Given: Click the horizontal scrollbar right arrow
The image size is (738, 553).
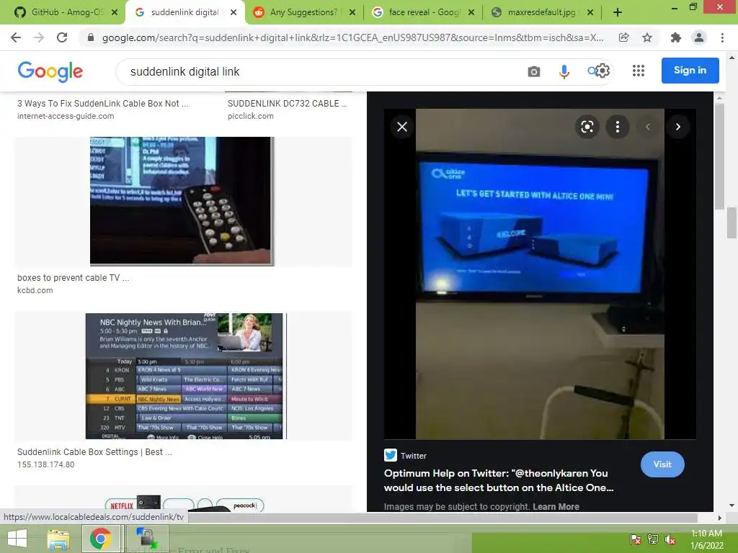Looking at the screenshot, I should pyautogui.click(x=719, y=518).
